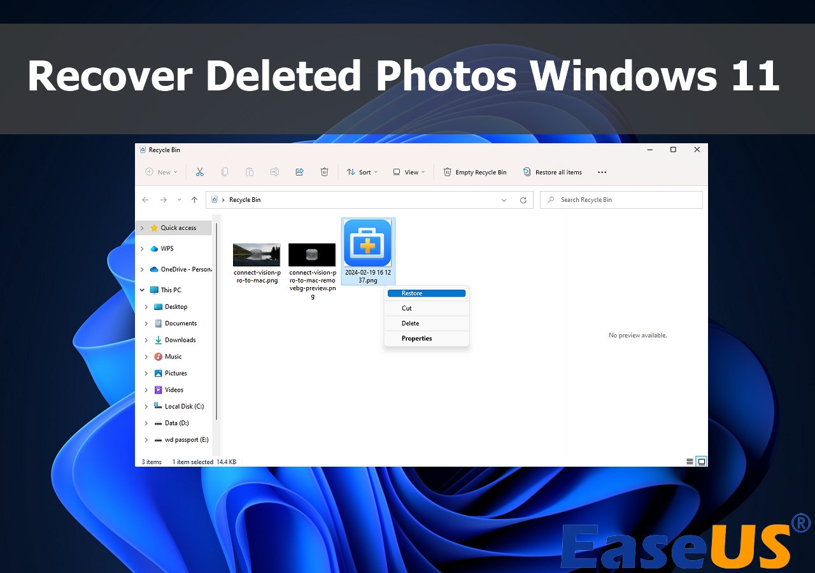Image resolution: width=815 pixels, height=573 pixels.
Task: Choose Restore in the context menu
Action: tap(427, 294)
